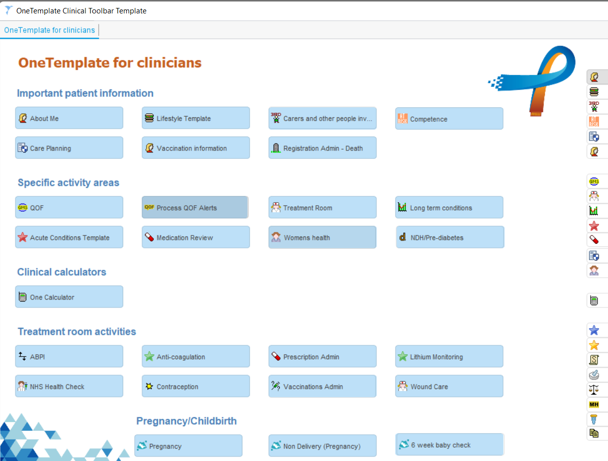Open the GMS QOF icon in the side toolbar
Screen dimensions: 608x461
(594, 181)
